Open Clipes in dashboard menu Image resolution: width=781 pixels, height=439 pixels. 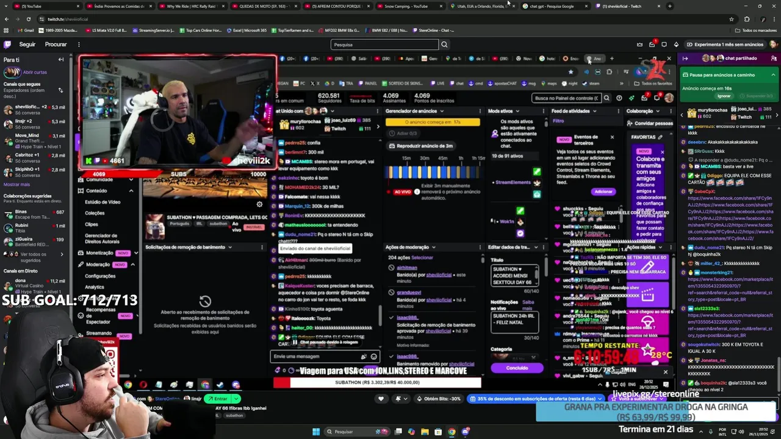point(91,224)
